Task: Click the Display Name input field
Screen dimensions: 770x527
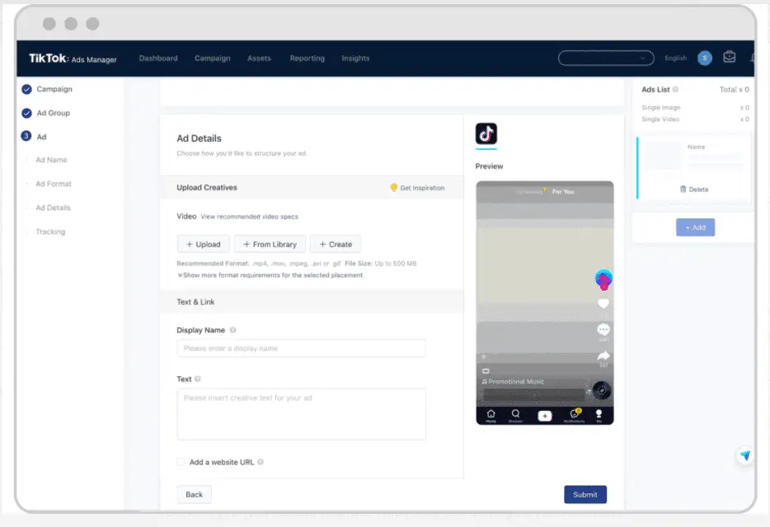Action: tap(301, 348)
